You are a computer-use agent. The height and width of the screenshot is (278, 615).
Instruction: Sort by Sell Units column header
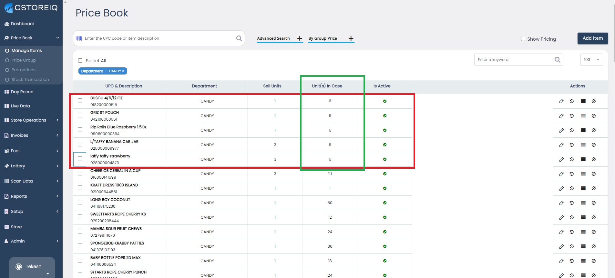point(272,86)
